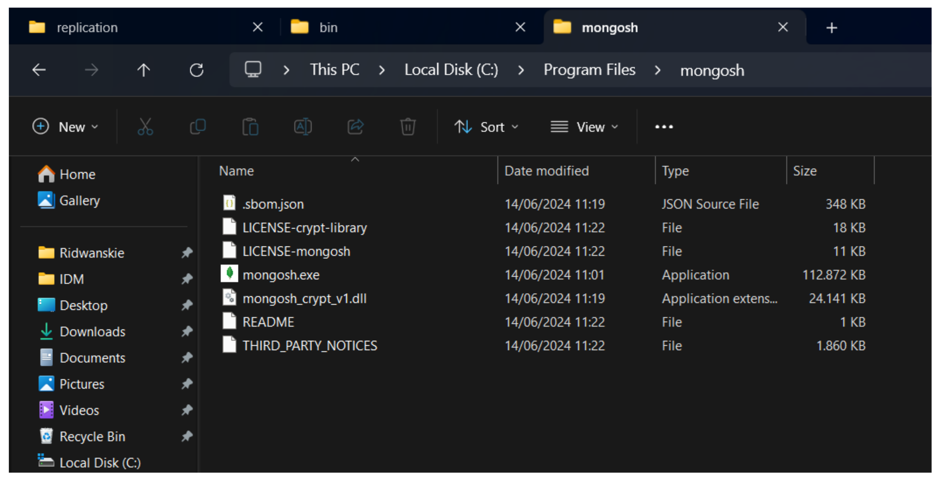The image size is (939, 480).
Task: Open the View layout dropdown
Action: pos(584,127)
